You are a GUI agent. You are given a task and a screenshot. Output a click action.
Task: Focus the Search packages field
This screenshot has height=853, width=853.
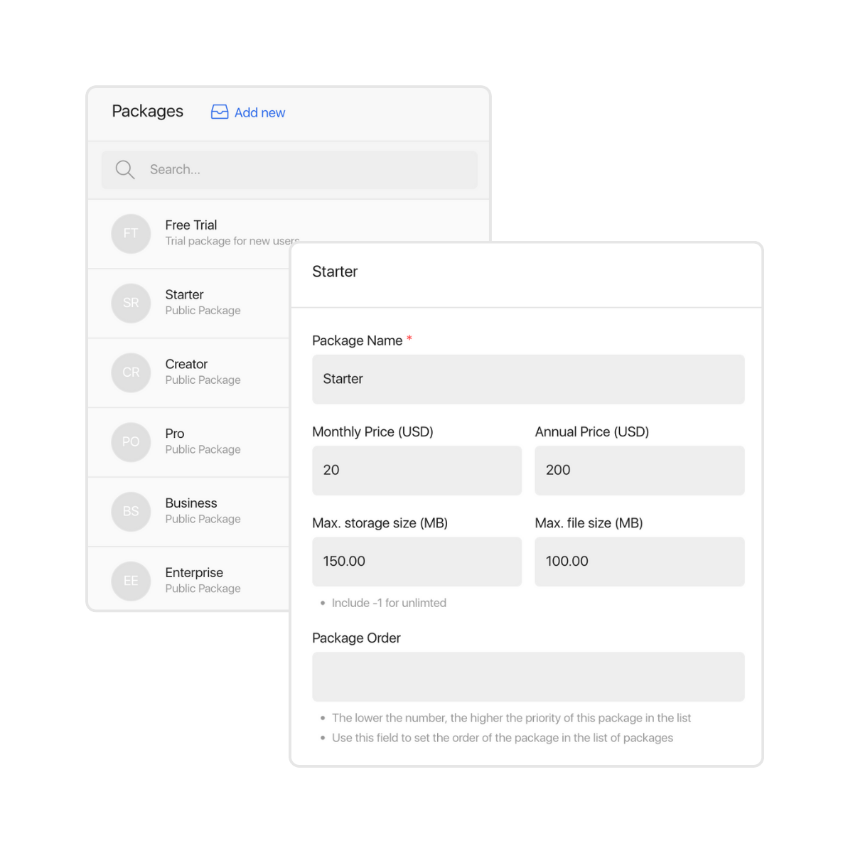[x=289, y=170]
